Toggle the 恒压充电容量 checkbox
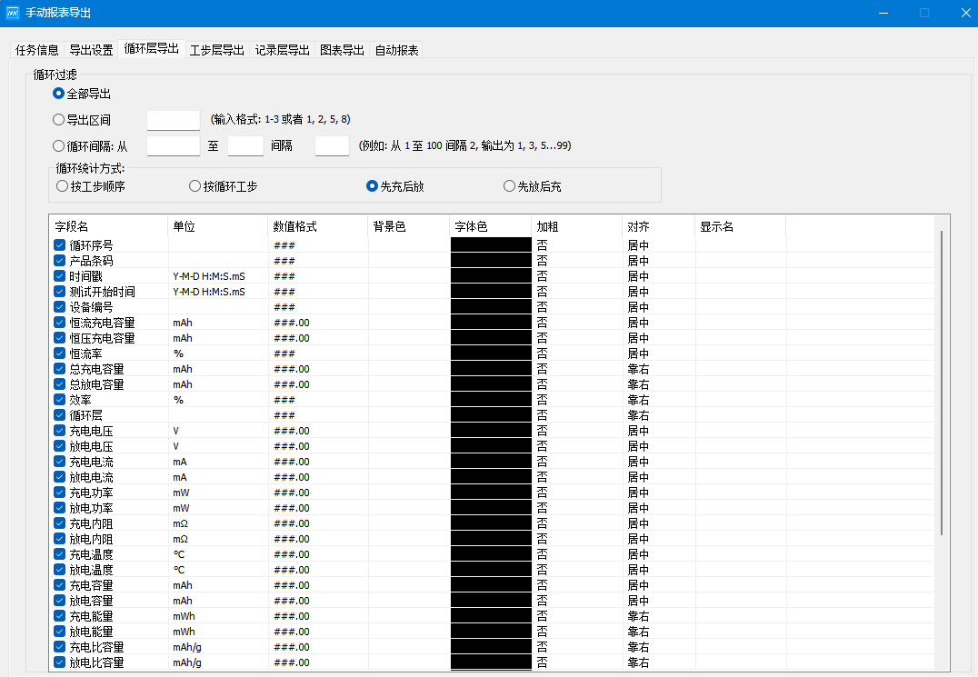Screen dimensions: 978x677 [60, 338]
